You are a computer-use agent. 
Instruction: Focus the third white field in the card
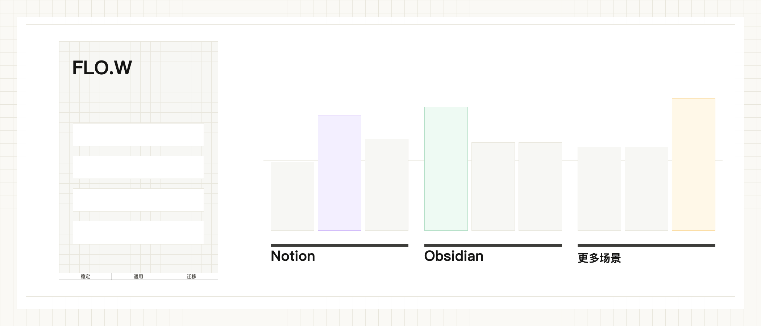(138, 200)
